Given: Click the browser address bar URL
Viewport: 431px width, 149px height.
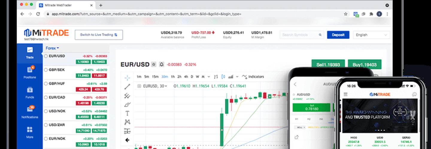Looking at the screenshot, I should (146, 14).
